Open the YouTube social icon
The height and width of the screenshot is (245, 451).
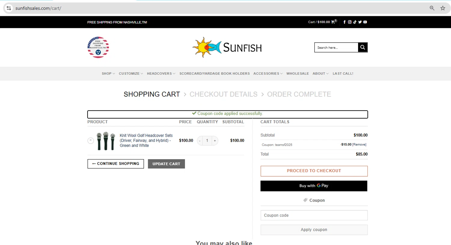(365, 22)
